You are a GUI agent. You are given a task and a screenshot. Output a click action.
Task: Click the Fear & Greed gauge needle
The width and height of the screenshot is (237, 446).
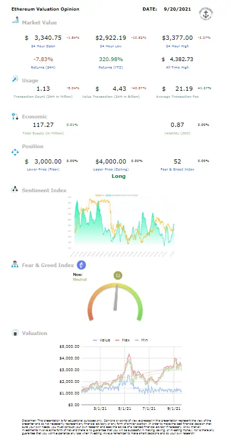coord(116,297)
